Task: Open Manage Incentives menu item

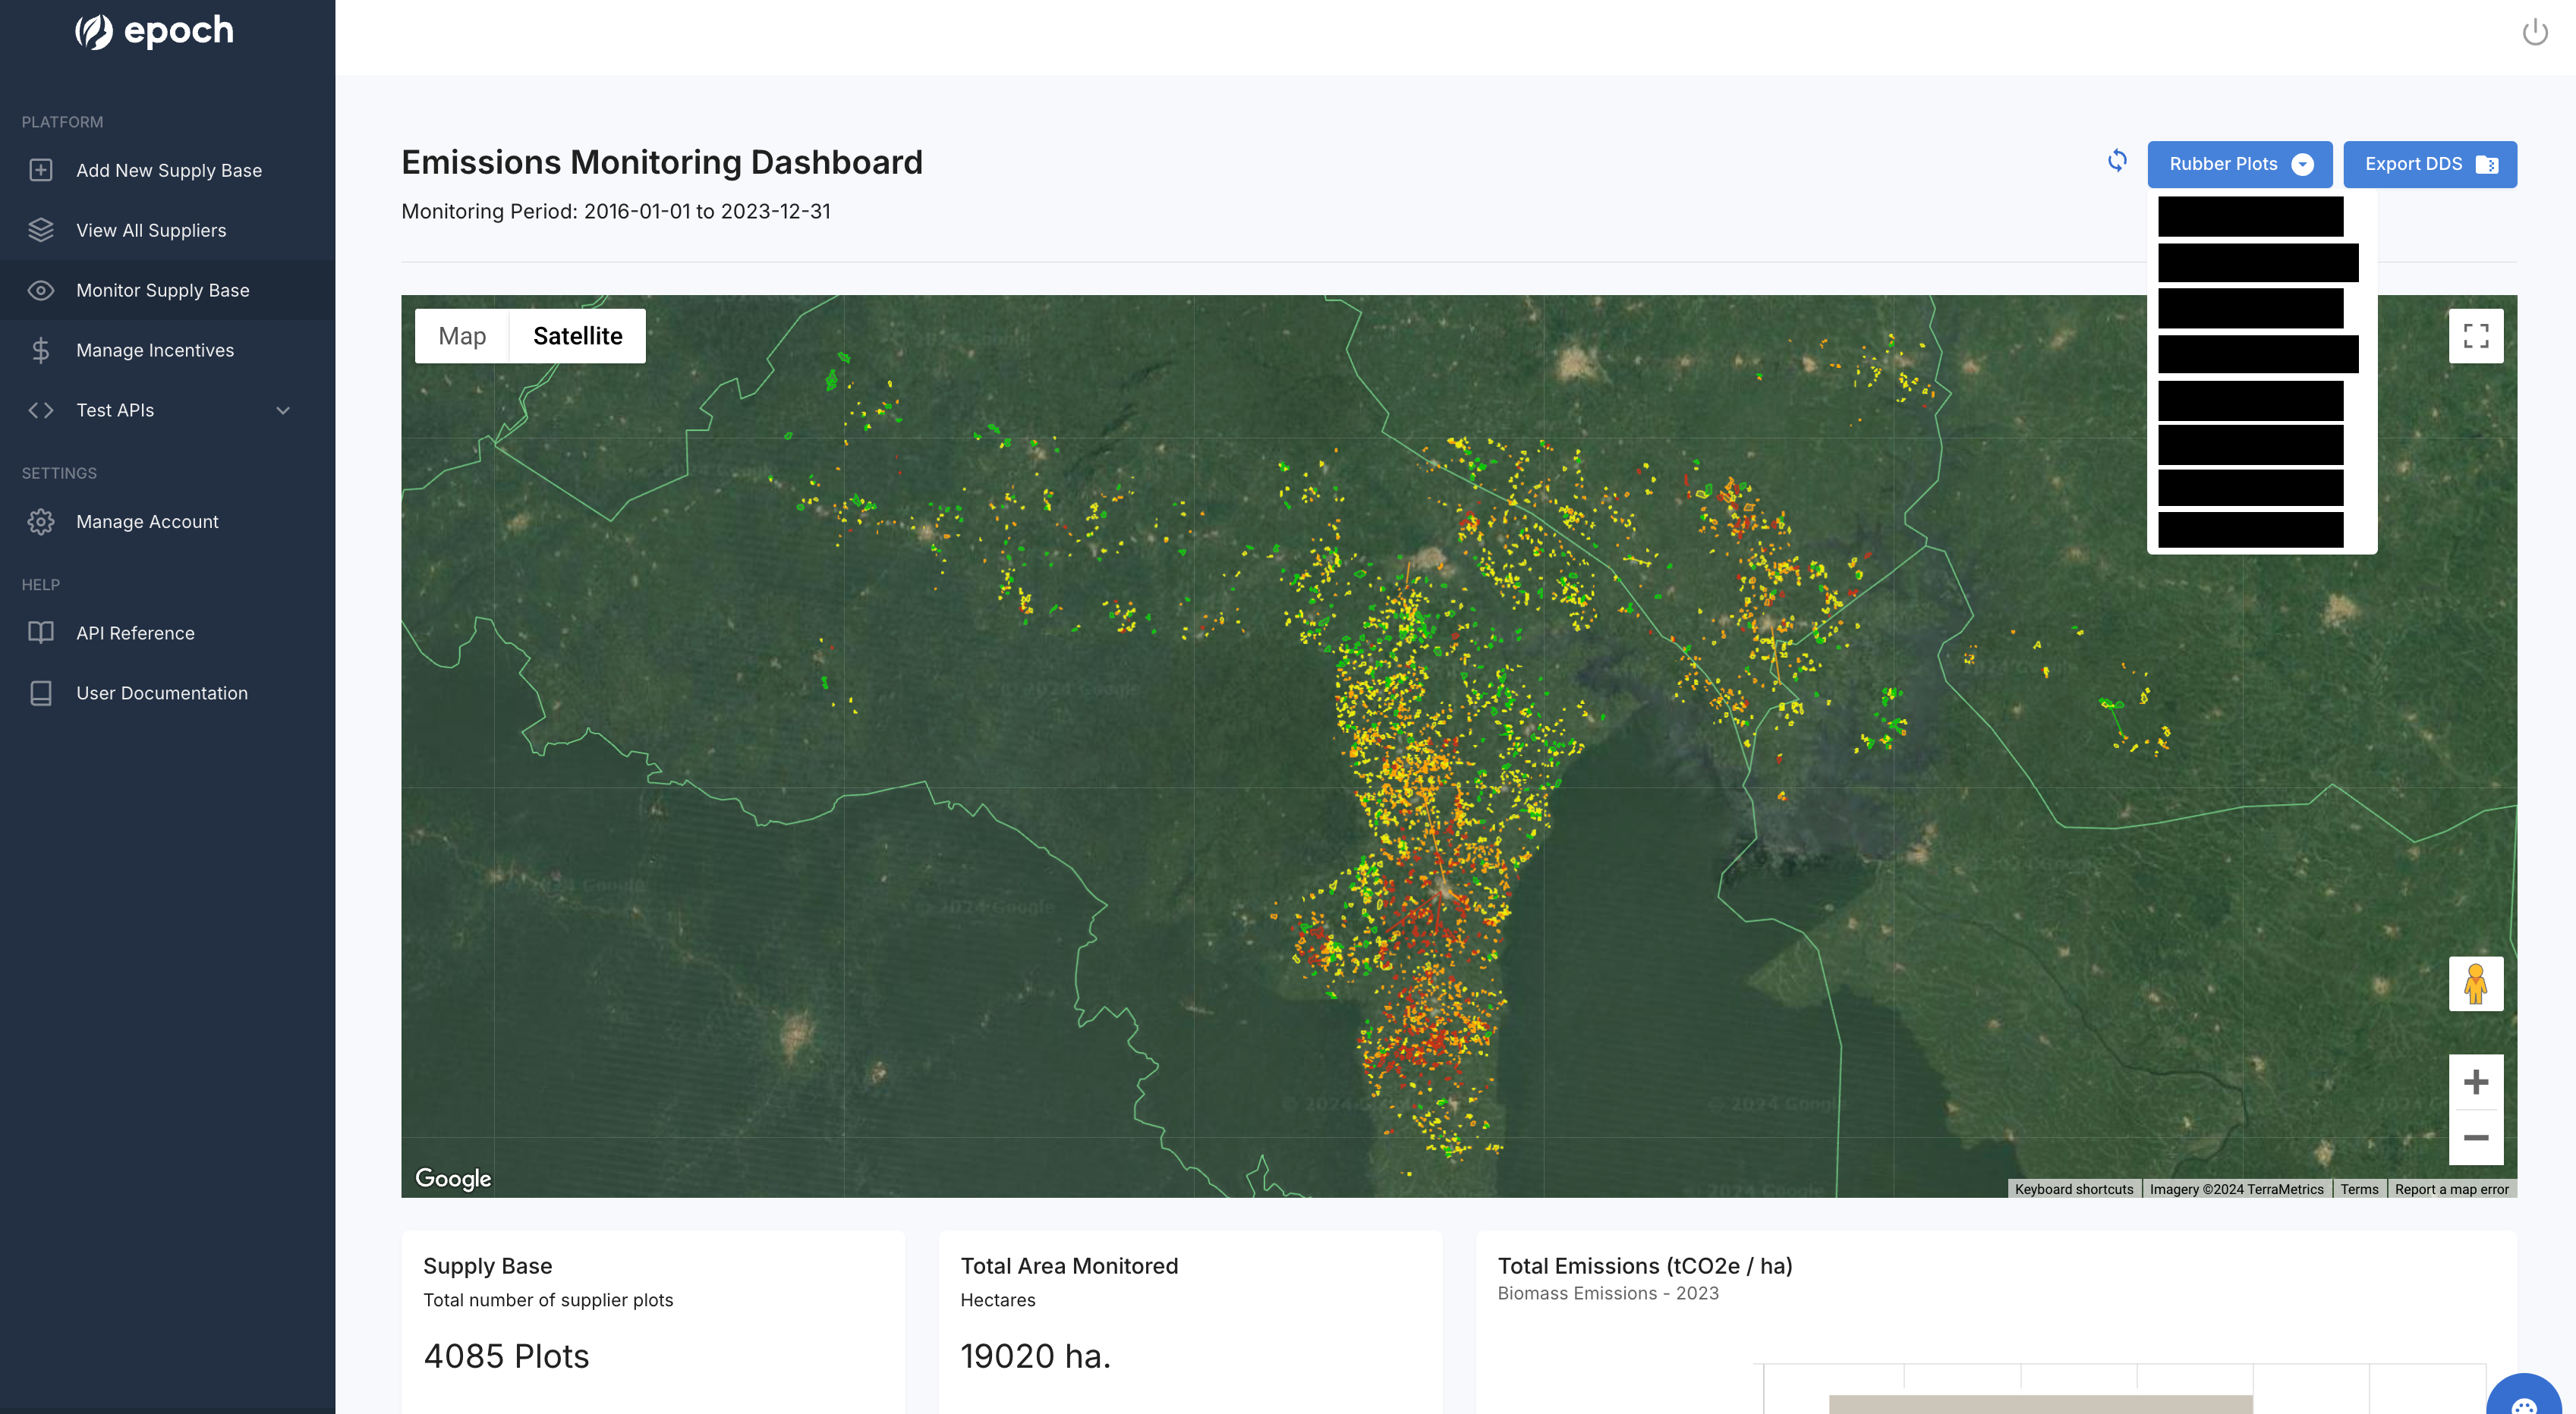Action: click(x=155, y=350)
